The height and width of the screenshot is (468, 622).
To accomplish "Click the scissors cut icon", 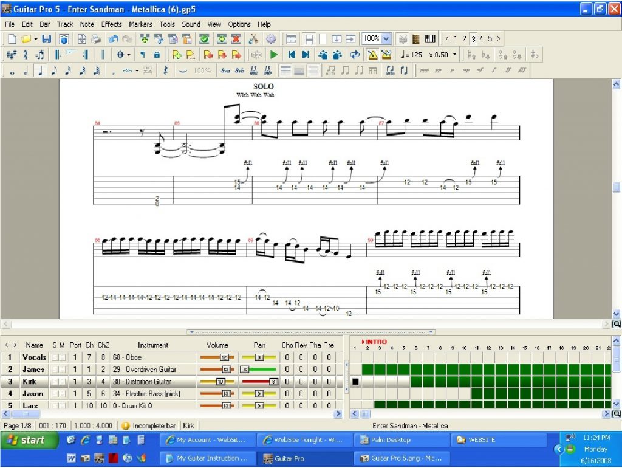I will click(x=253, y=39).
